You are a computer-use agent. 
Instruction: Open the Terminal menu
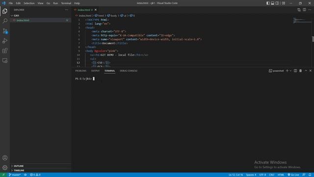coord(66,3)
